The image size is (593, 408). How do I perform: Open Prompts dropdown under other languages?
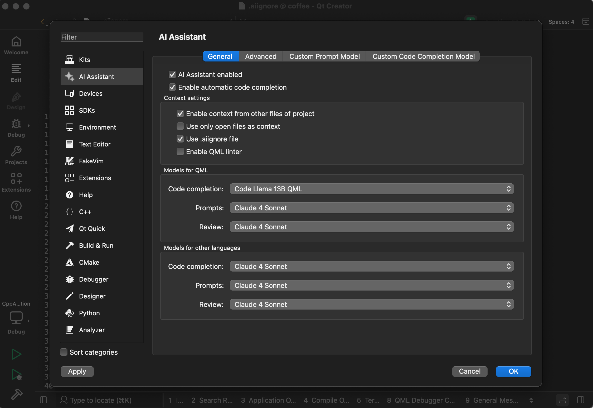[371, 285]
